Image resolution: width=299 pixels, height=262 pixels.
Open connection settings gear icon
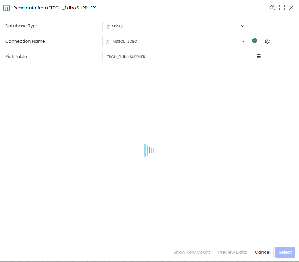267,41
